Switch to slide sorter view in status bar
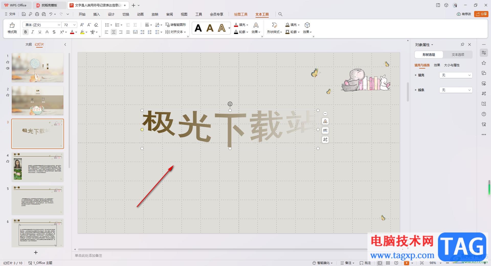Image resolution: width=491 pixels, height=266 pixels. [388, 263]
